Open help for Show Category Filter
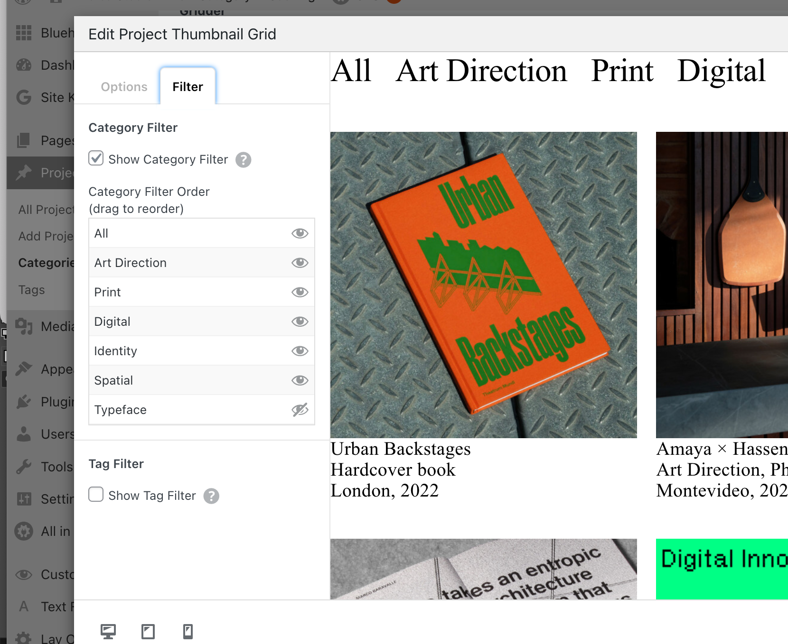This screenshot has height=644, width=788. click(x=244, y=160)
